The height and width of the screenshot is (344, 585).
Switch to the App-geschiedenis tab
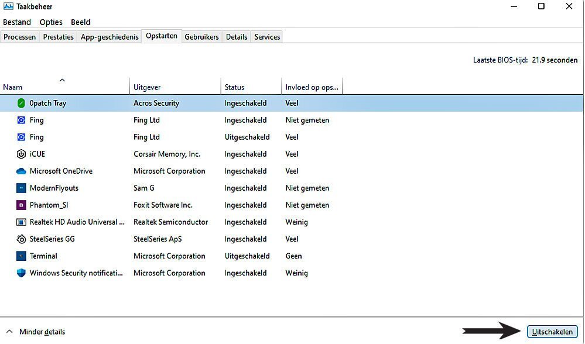pos(110,37)
